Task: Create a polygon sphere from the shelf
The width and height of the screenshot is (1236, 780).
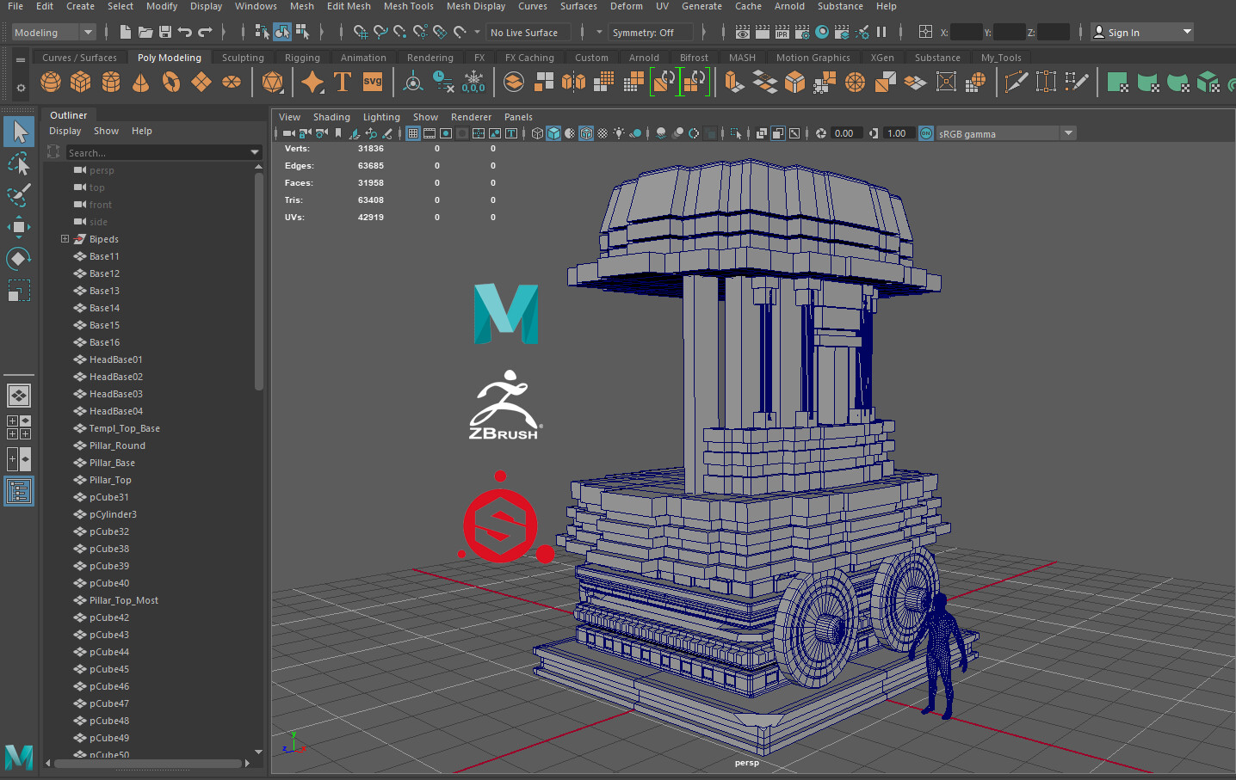Action: tap(50, 82)
